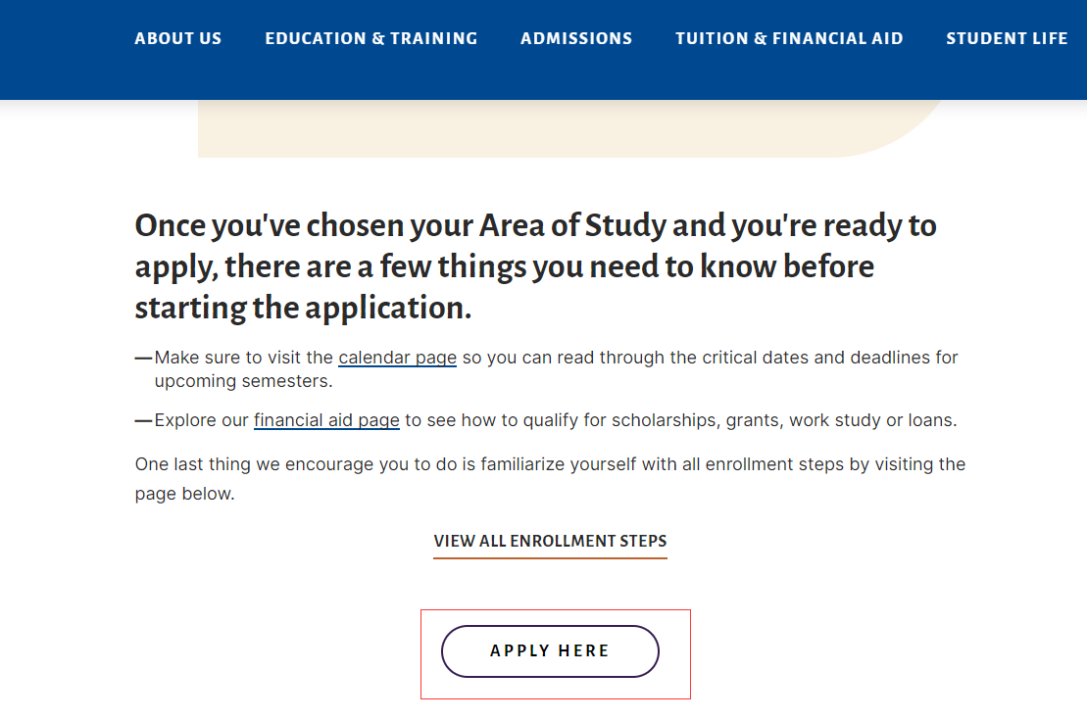
Task: Click the orange underline beneath enrollment steps
Action: pyautogui.click(x=550, y=558)
